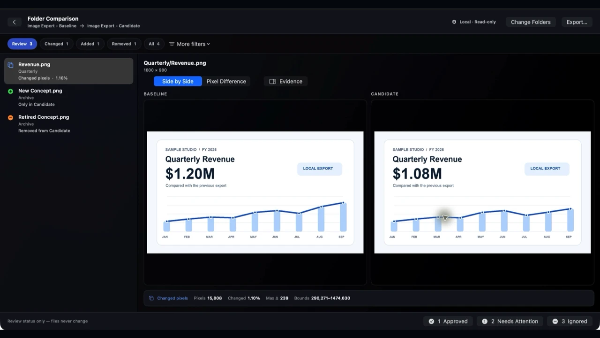Expand the More filters dropdown

[189, 44]
